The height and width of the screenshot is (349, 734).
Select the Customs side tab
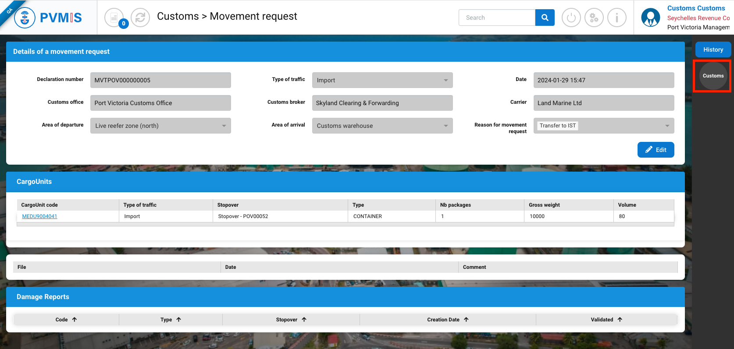coord(713,76)
